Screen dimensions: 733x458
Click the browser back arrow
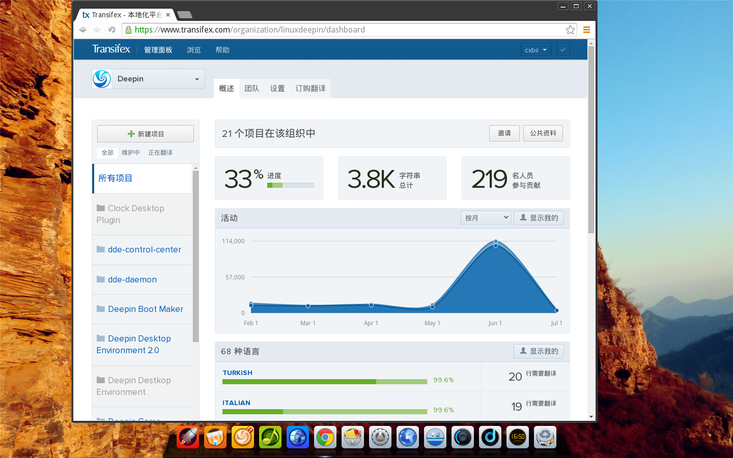(82, 30)
